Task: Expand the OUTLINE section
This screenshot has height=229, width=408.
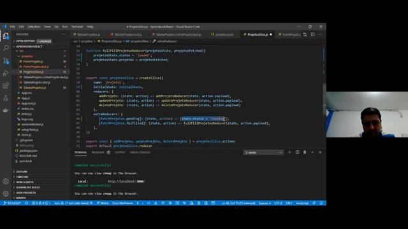Action: point(22,172)
